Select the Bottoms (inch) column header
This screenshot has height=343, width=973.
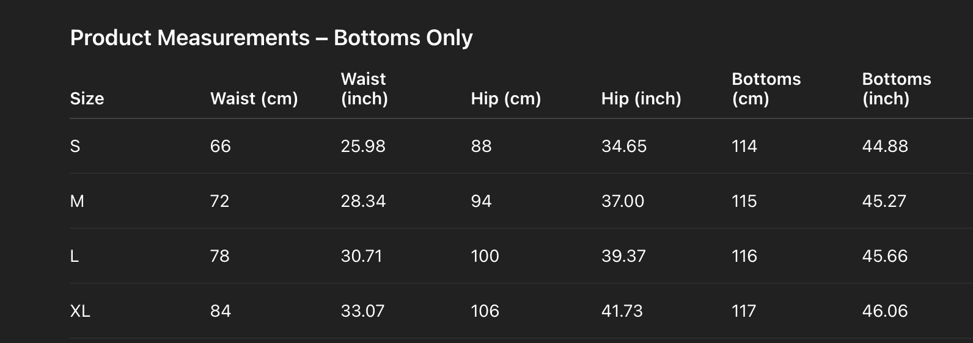(x=896, y=88)
